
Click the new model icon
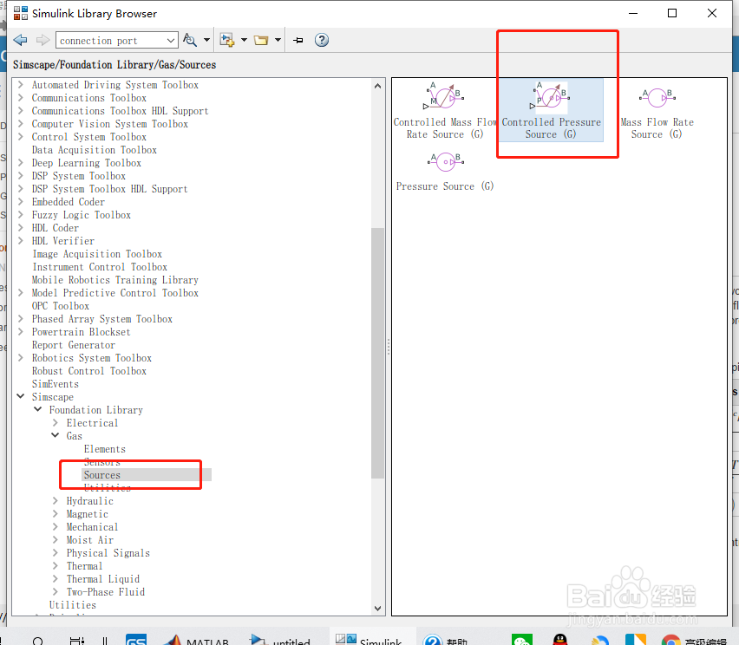pyautogui.click(x=227, y=40)
